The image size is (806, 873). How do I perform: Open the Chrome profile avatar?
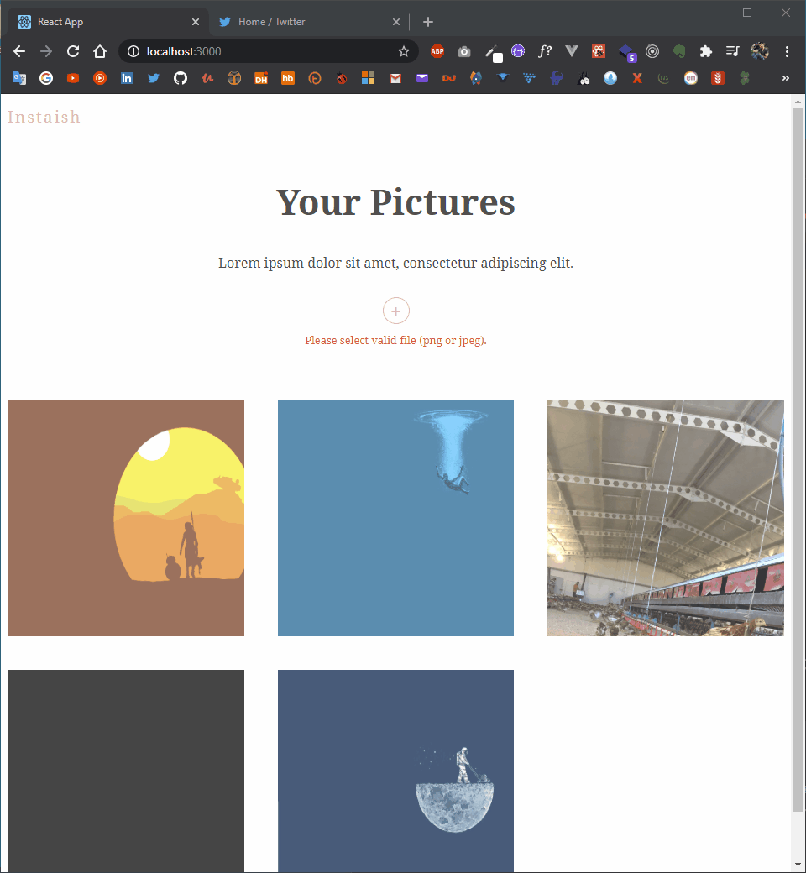[x=760, y=51]
